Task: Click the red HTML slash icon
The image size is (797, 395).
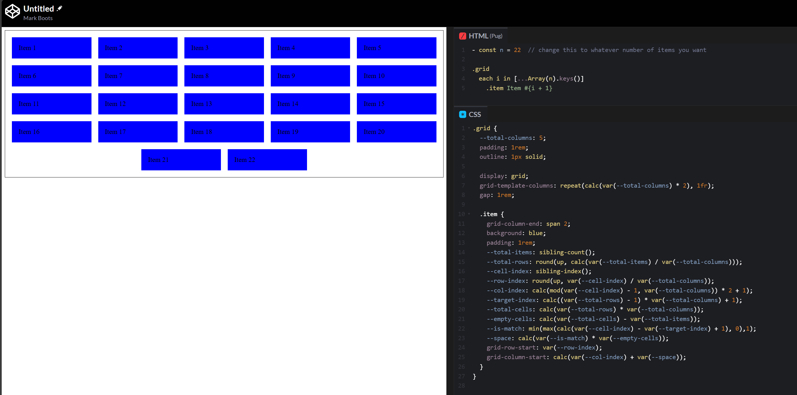Action: tap(463, 36)
